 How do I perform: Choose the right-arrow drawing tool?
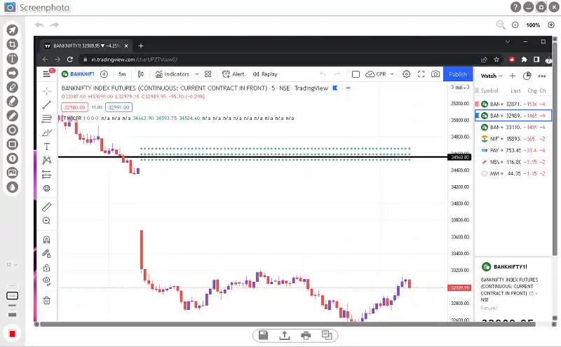click(13, 73)
